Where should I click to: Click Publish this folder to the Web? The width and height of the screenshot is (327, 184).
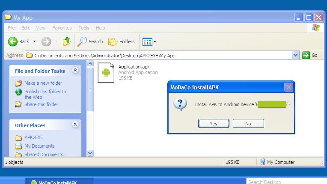(45, 95)
